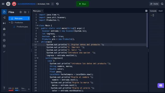
Task: Click the console prompt input
Action: tap(153, 15)
